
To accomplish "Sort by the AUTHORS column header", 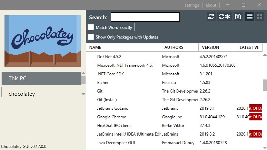I will coord(180,47).
